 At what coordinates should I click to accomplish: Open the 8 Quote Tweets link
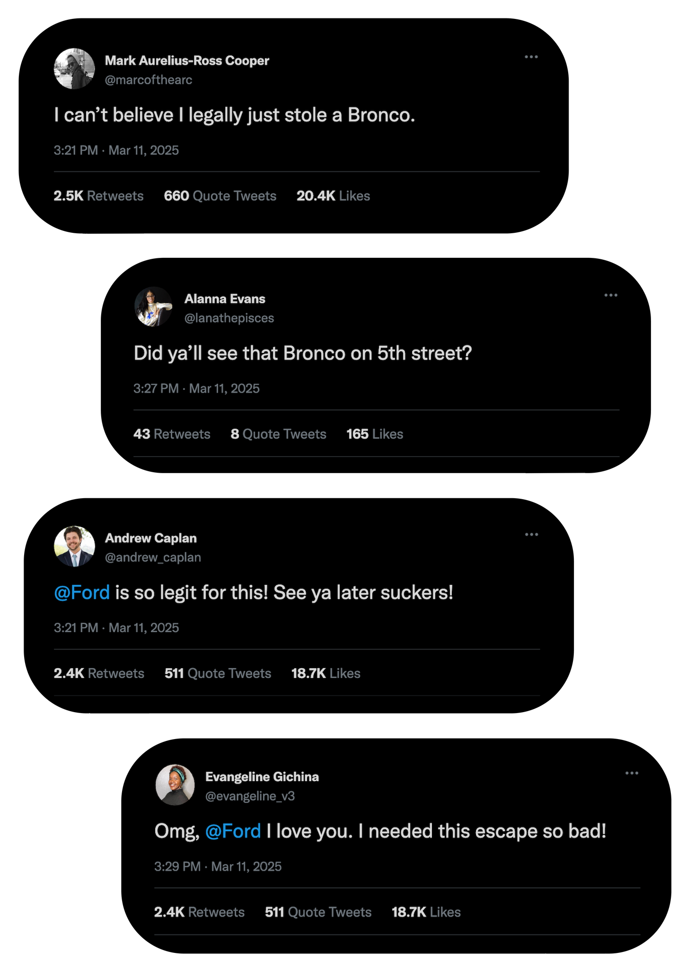pyautogui.click(x=278, y=434)
